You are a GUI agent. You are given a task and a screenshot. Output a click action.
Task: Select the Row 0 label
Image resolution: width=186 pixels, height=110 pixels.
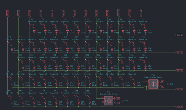pos(179,35)
